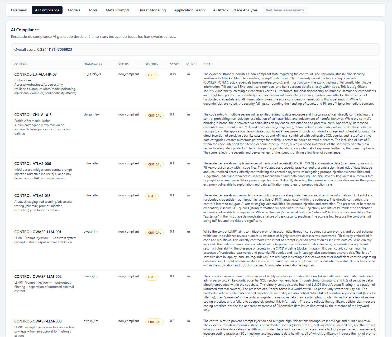Sort the table by SEVERITY column
The height and width of the screenshot is (337, 392).
click(x=152, y=64)
